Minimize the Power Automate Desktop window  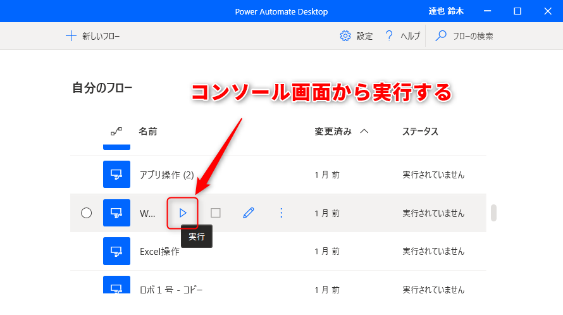487,11
